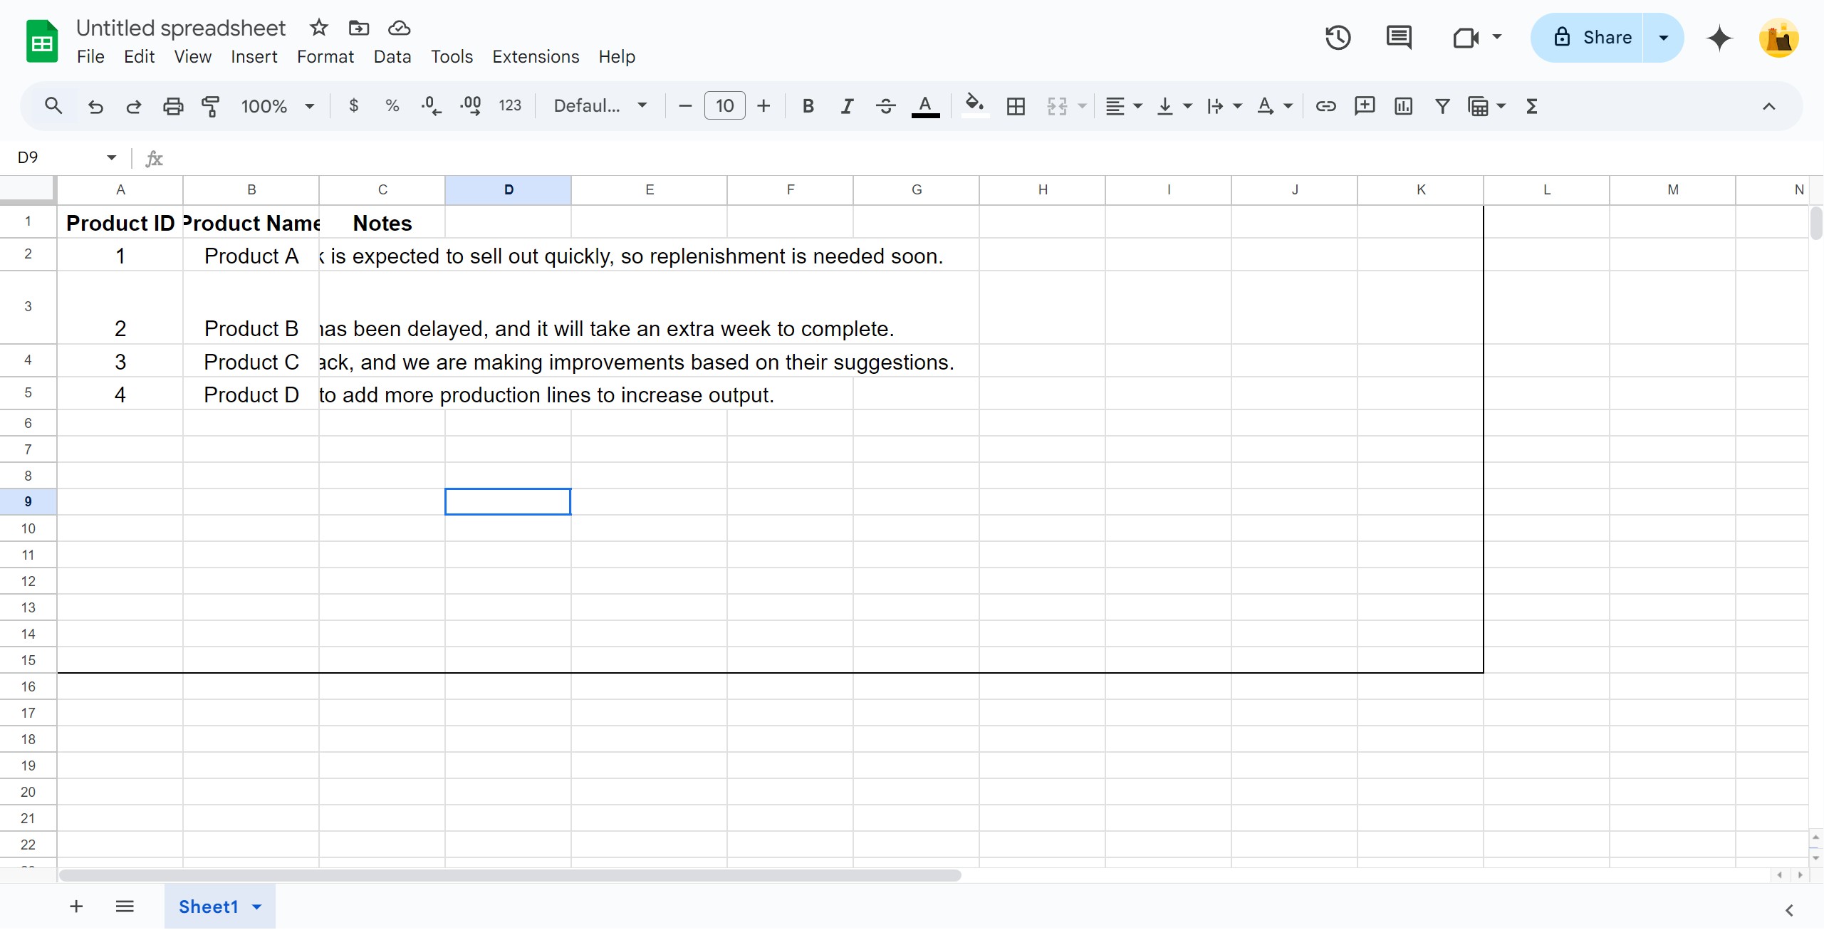Redo the last action
Viewport: 1824px width, 930px height.
(x=133, y=106)
